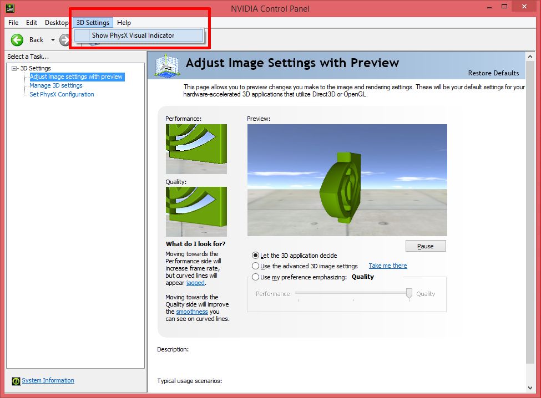Click the jagged link
This screenshot has height=398, width=541.
coord(195,283)
